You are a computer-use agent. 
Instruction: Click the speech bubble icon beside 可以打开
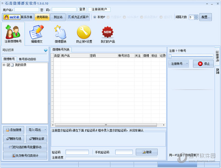[x=46, y=50]
